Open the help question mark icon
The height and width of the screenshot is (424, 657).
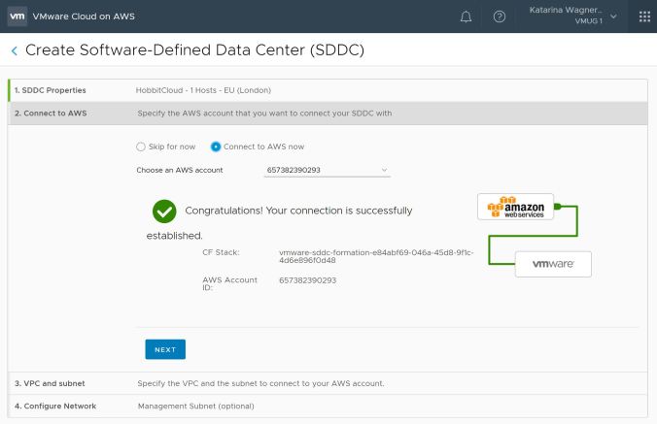(500, 16)
